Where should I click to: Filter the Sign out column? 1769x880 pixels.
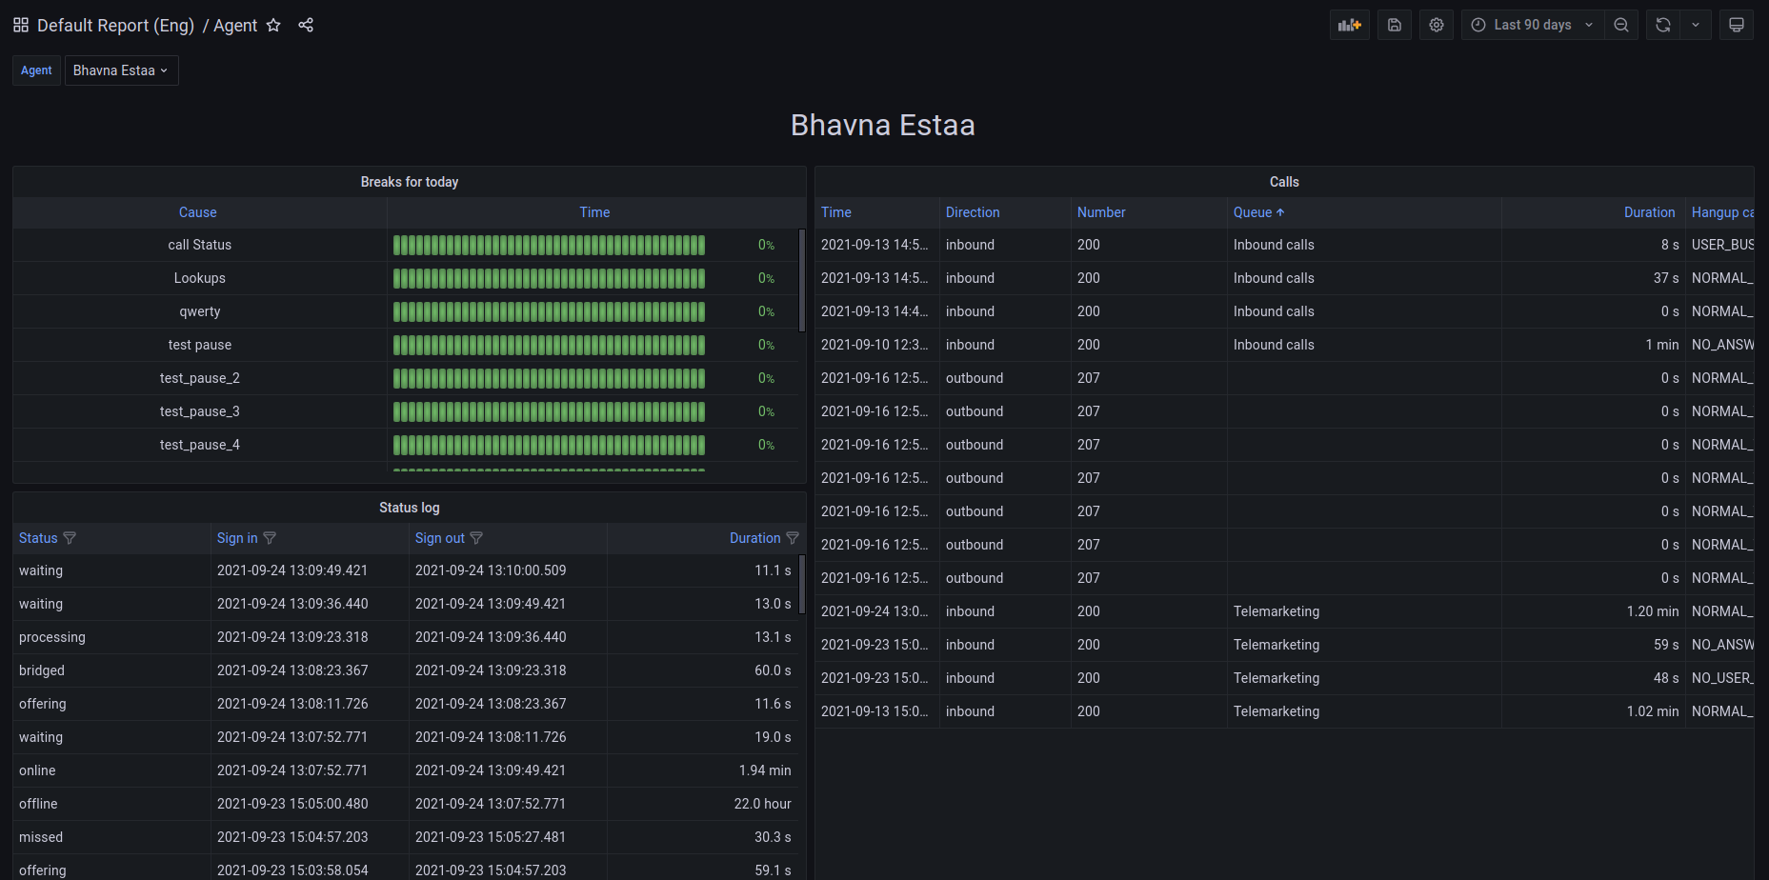point(476,538)
